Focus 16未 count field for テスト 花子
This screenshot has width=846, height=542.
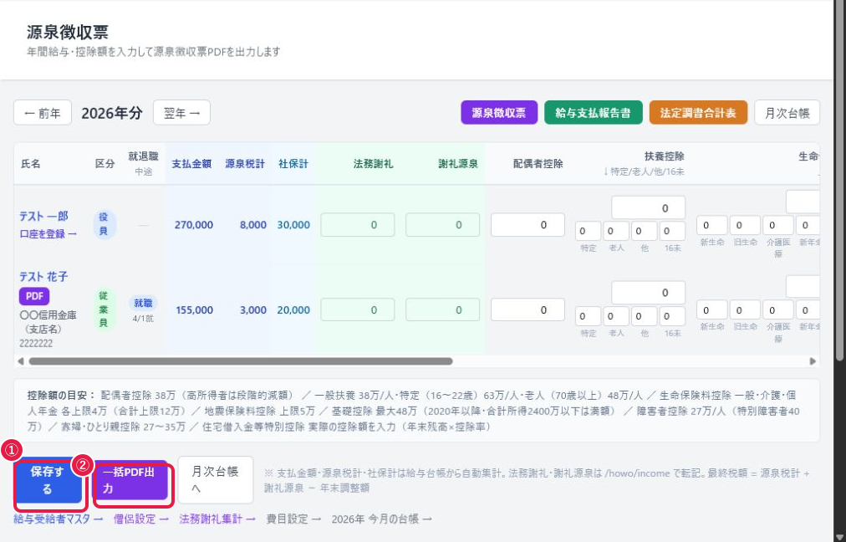click(x=672, y=316)
